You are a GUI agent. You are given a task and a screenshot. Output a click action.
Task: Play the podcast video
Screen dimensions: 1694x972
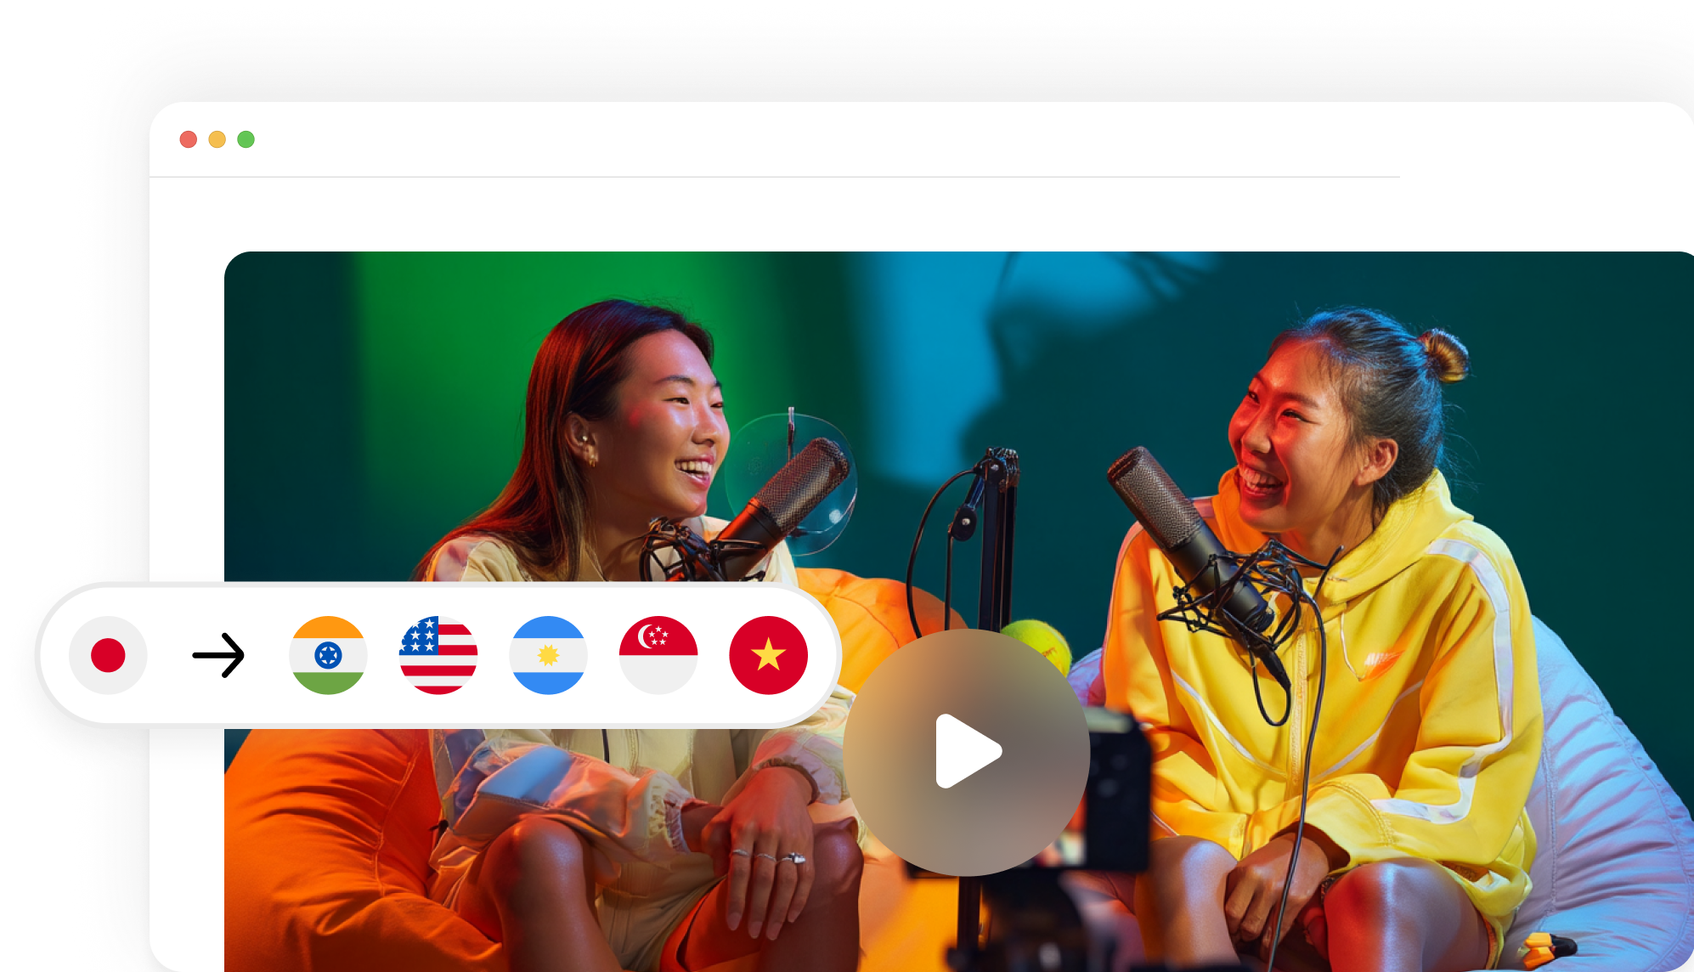click(x=967, y=752)
